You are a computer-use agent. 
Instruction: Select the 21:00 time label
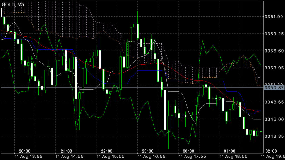pyautogui.click(x=66, y=151)
